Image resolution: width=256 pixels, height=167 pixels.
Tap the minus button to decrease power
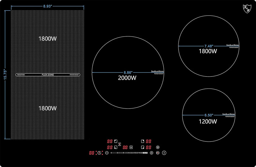tap(107, 153)
